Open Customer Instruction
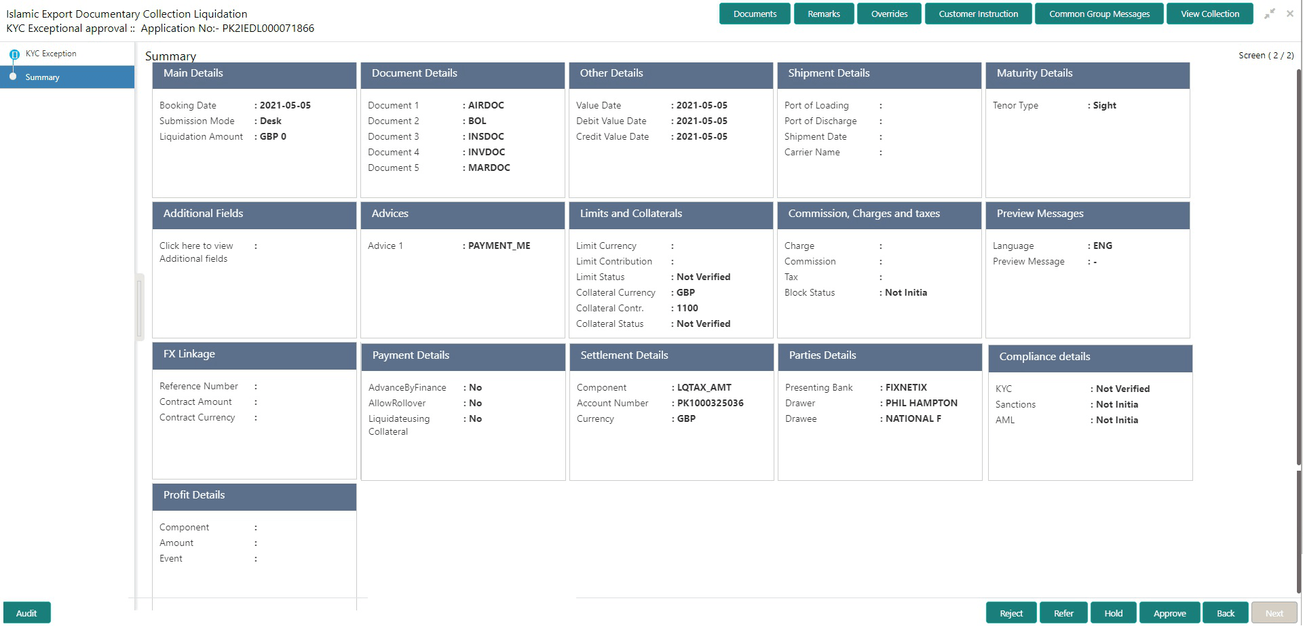Screen dimensions: 1303x626 (978, 13)
